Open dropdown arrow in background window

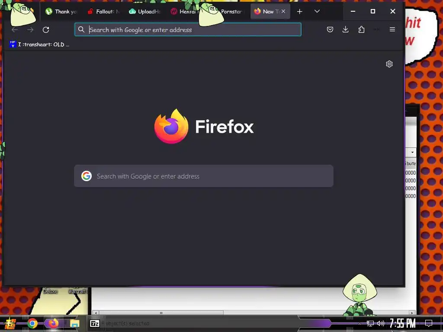pyautogui.click(x=412, y=152)
